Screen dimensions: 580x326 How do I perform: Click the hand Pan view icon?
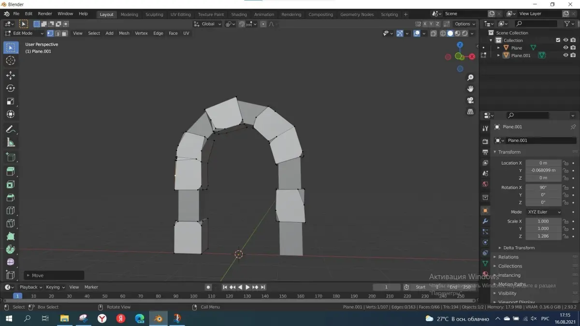pyautogui.click(x=470, y=89)
